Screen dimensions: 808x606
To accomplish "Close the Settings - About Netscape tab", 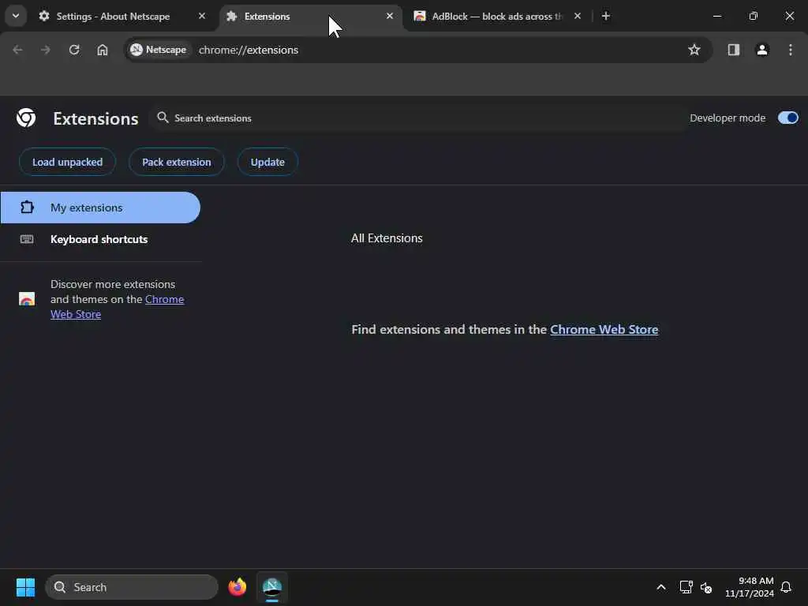I will 202,16.
